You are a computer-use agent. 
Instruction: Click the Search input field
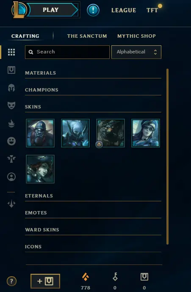point(67,52)
